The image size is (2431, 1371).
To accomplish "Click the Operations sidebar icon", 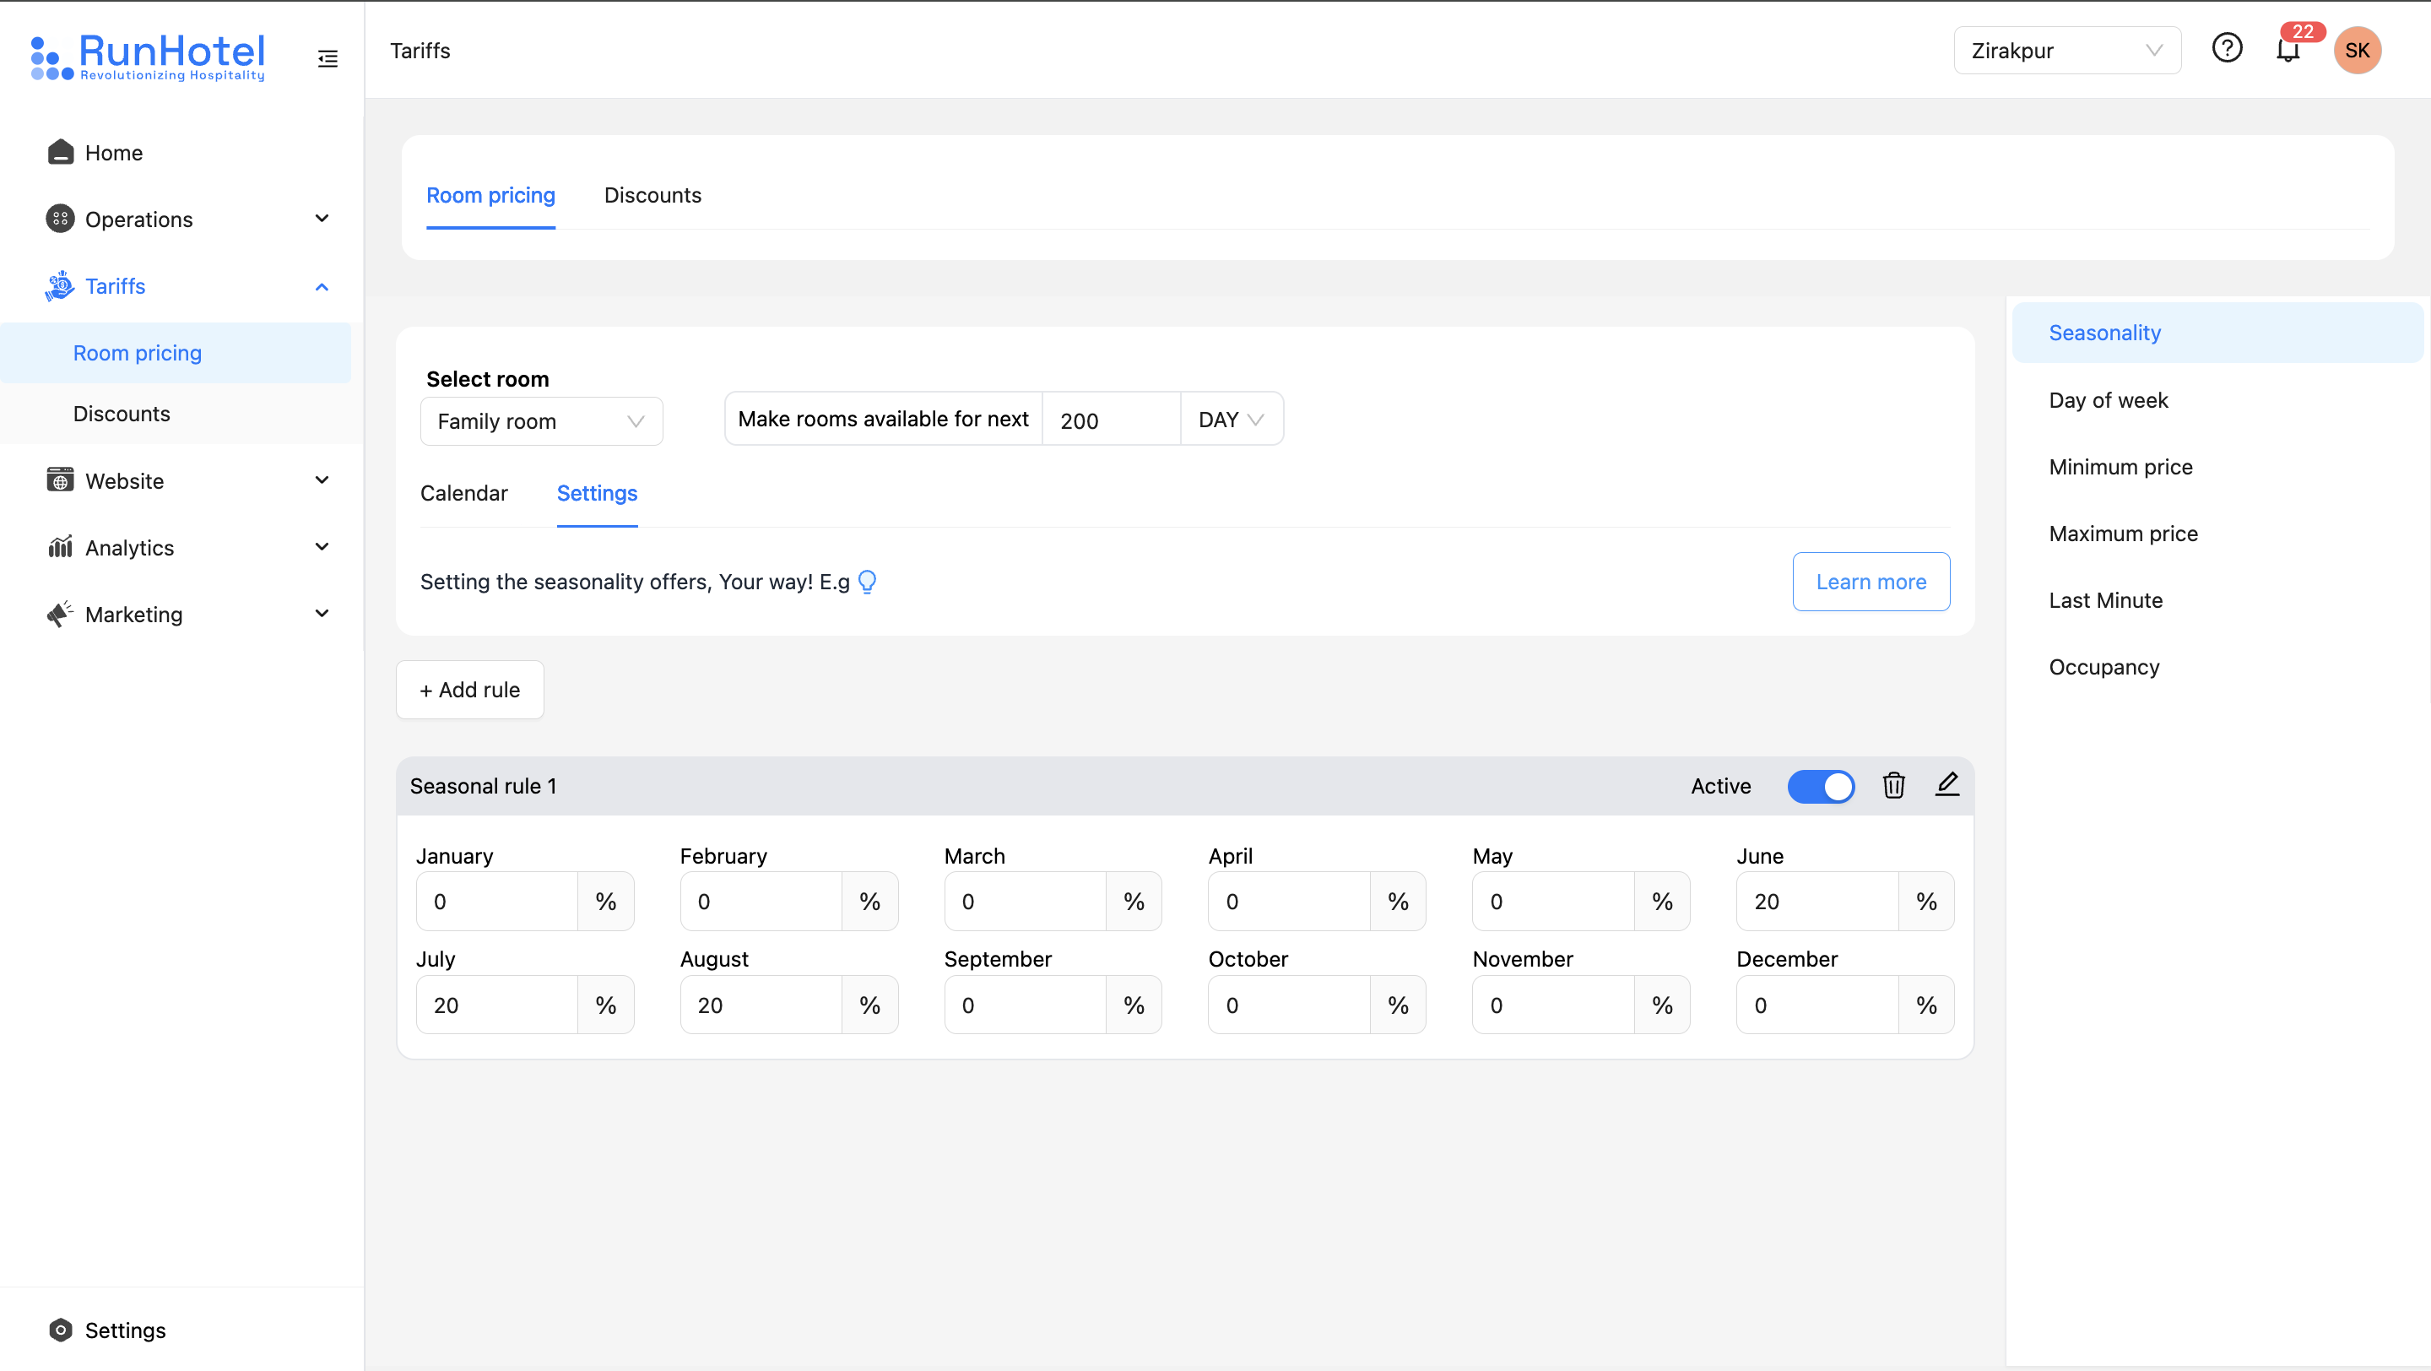I will coord(61,219).
